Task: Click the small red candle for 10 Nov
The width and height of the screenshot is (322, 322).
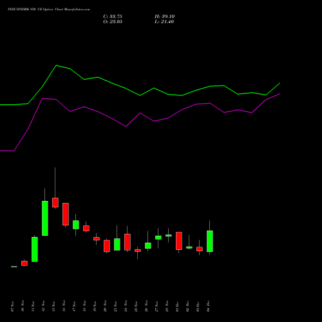Action: pos(24,263)
